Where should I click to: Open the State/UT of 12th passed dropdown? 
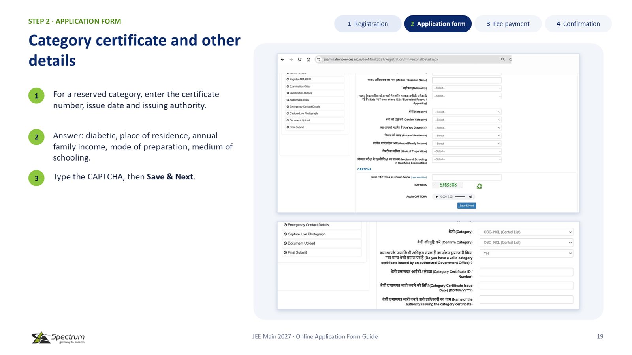pos(466,96)
